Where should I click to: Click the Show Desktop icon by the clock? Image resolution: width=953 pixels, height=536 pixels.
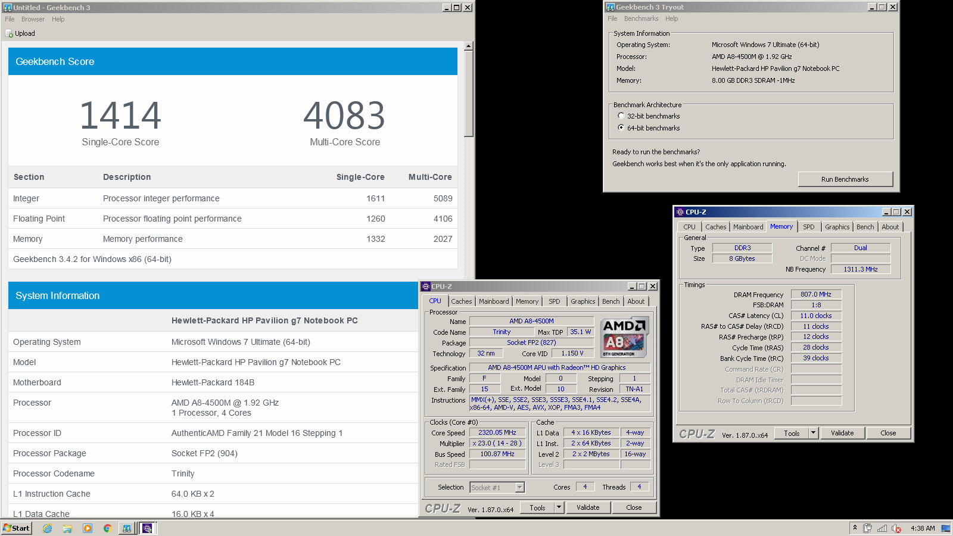point(946,528)
